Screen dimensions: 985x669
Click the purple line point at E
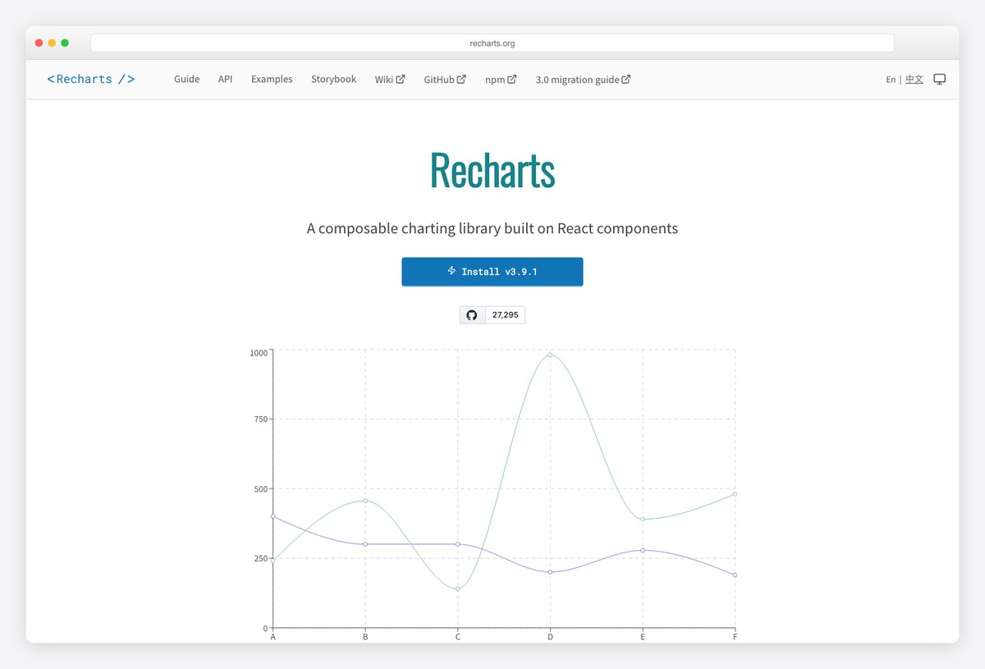pyautogui.click(x=643, y=550)
